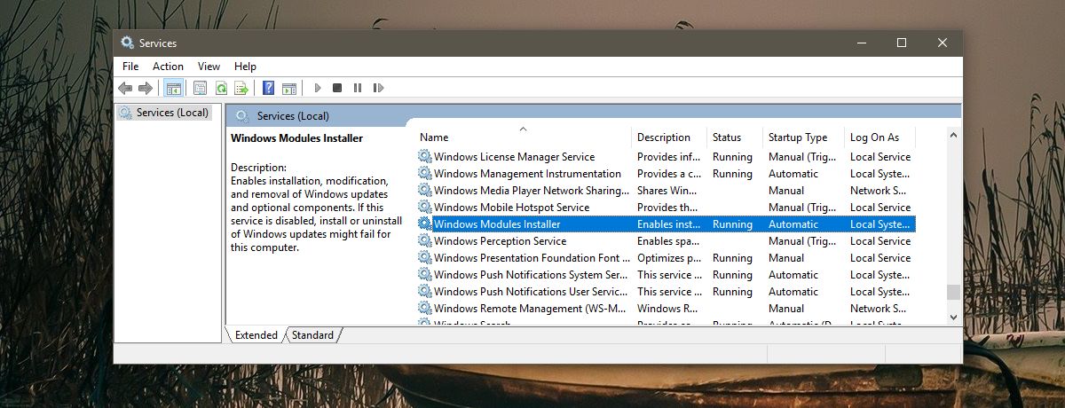Image resolution: width=1065 pixels, height=408 pixels.
Task: Click Manual startup type of Windows Remote Management
Action: pos(786,309)
